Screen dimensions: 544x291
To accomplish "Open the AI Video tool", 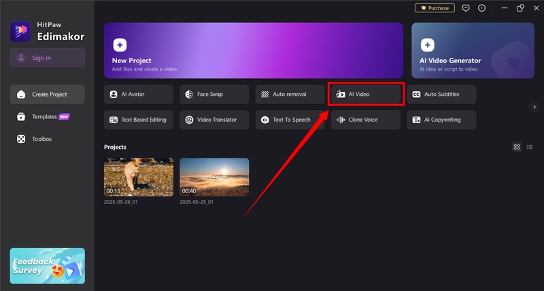I will [x=366, y=95].
